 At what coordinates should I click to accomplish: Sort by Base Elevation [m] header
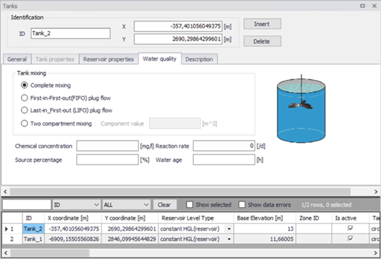(x=264, y=218)
